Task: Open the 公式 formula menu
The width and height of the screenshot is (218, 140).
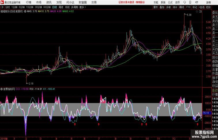Action: pos(170,2)
